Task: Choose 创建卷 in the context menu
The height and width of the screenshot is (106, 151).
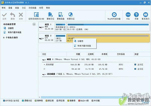Action: [x=85, y=41]
